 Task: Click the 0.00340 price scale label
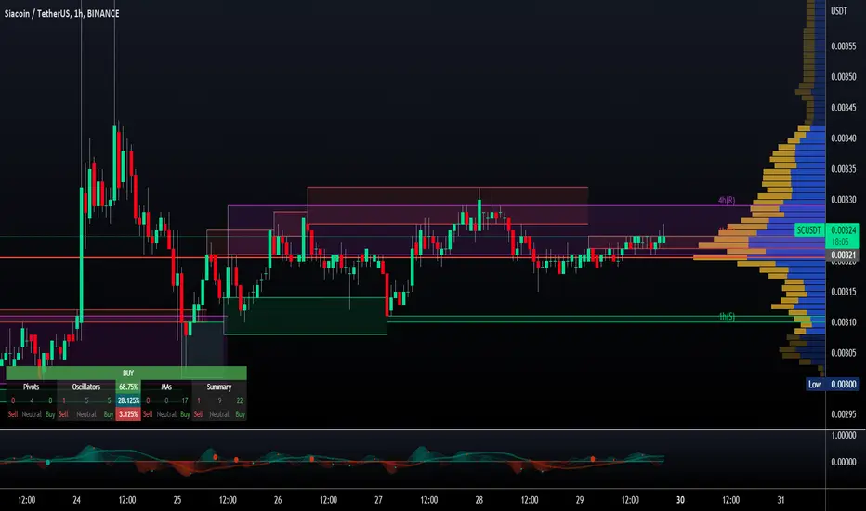click(844, 138)
